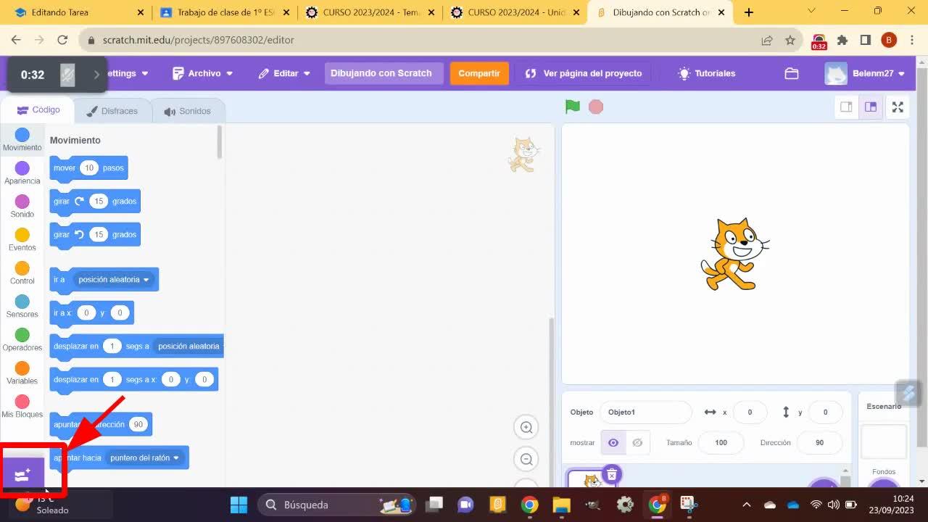928x522 pixels.
Task: Zoom out on the code workspace
Action: (x=526, y=458)
